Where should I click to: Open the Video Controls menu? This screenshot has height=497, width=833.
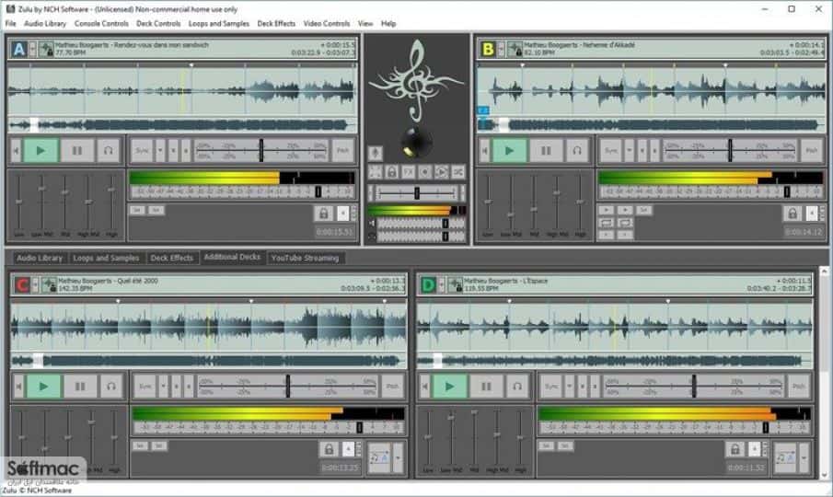(326, 23)
